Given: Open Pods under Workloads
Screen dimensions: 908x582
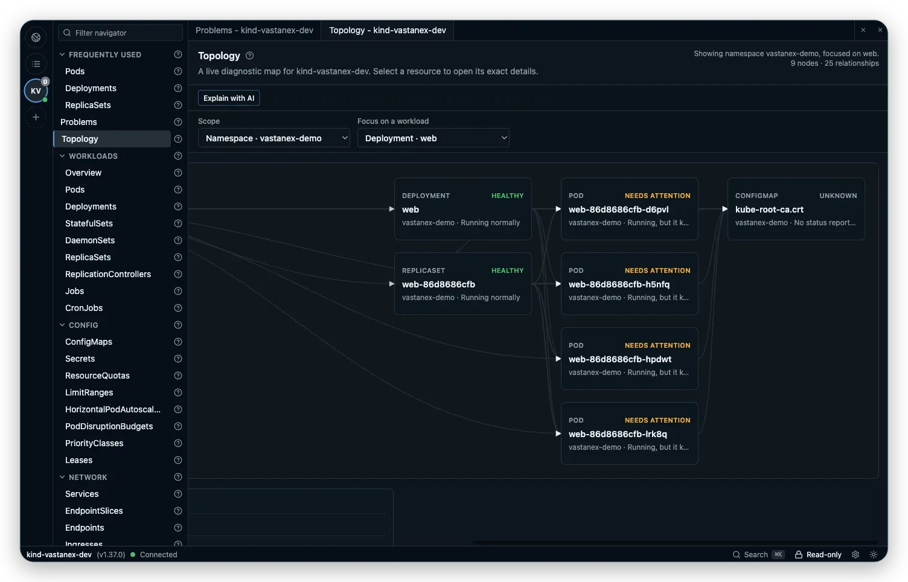Looking at the screenshot, I should (x=75, y=190).
